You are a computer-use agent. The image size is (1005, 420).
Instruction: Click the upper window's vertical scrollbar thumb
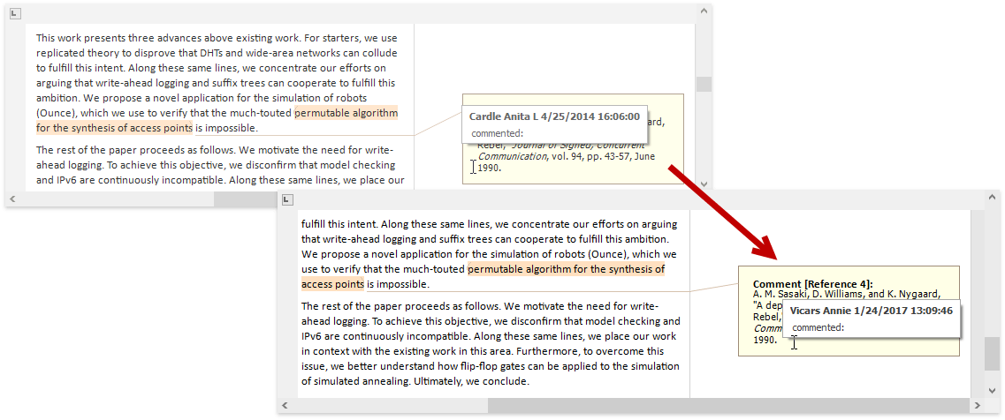pyautogui.click(x=704, y=85)
